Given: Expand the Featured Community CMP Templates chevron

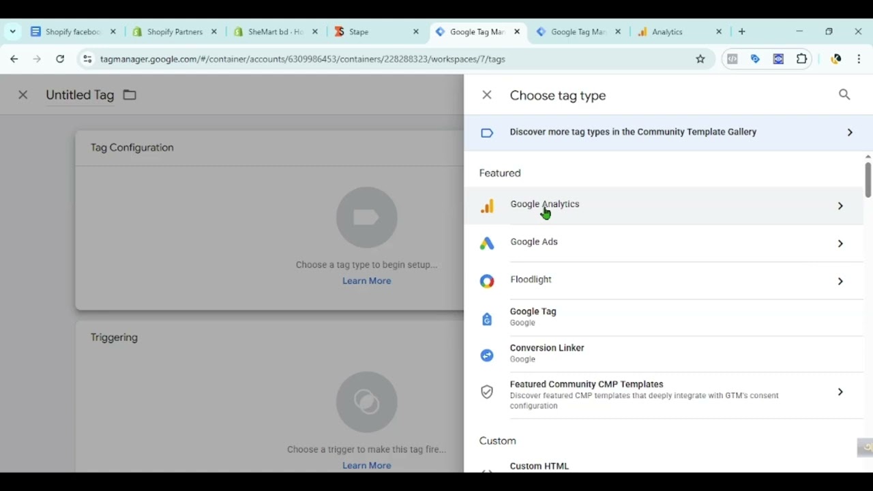Looking at the screenshot, I should (840, 391).
